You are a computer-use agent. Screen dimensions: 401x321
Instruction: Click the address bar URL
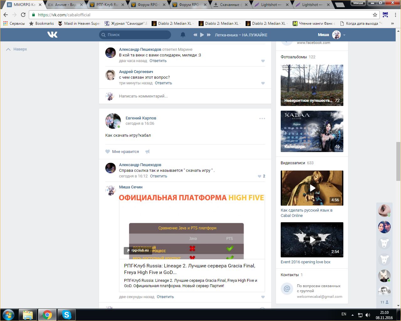pos(64,15)
